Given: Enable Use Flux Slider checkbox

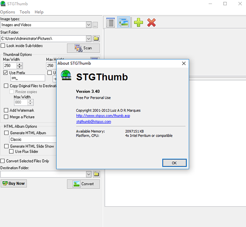Looking at the screenshot, I should coord(11,151).
